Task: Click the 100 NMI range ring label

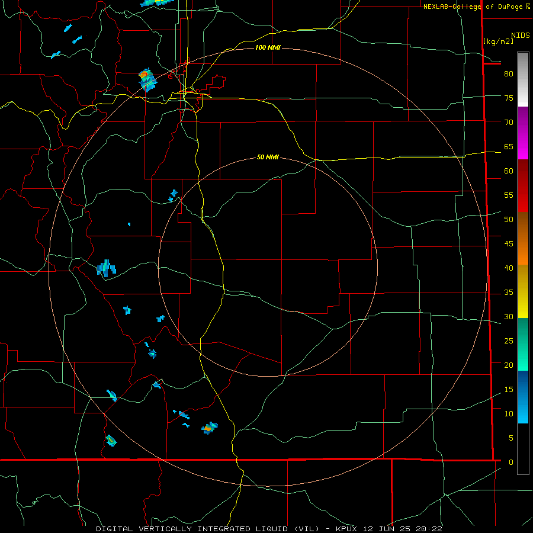Action: (268, 47)
